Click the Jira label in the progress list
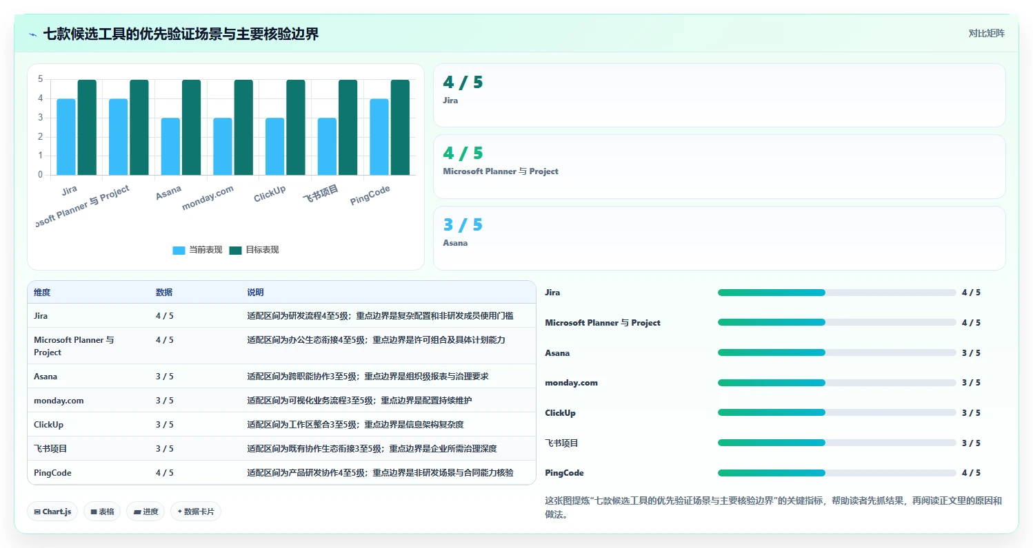 552,293
